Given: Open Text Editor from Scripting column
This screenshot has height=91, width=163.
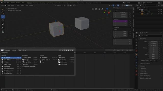Looking at the screenshot, I should (x=48, y=58).
